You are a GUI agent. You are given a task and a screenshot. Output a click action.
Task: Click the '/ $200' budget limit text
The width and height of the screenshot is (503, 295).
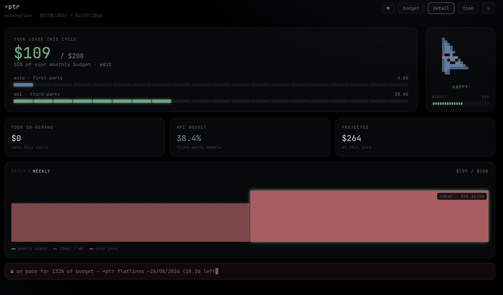click(x=72, y=56)
